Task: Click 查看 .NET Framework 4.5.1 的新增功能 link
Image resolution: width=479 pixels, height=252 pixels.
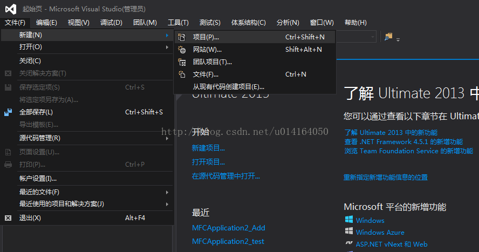Action: 403,142
